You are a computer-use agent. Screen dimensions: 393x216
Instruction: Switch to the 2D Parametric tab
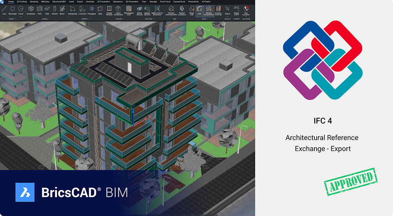[103, 2]
